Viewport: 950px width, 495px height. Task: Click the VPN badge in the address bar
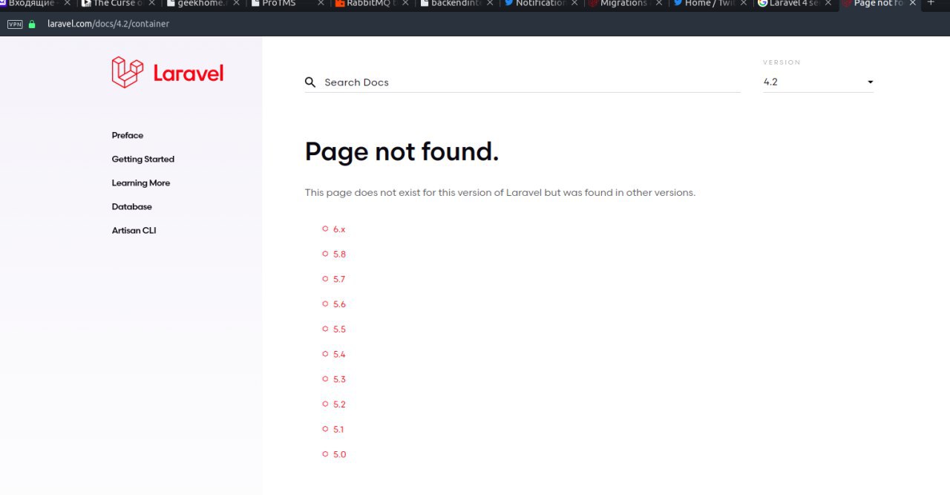point(15,24)
